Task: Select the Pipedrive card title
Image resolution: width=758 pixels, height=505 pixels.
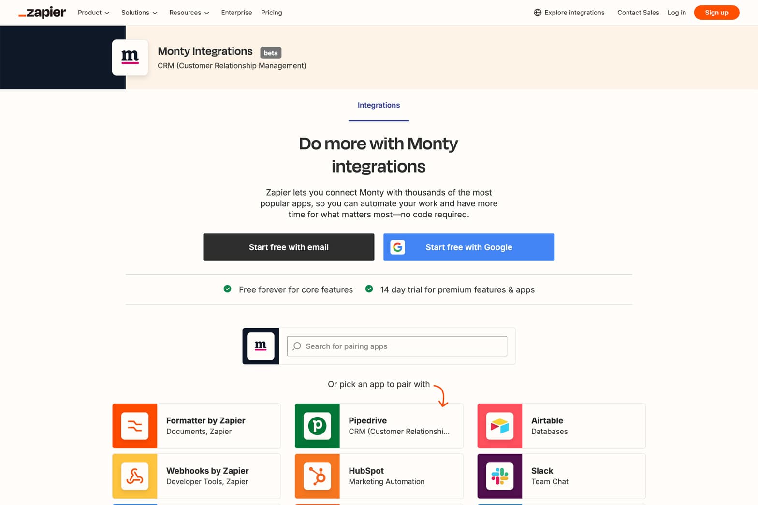Action: [x=368, y=420]
